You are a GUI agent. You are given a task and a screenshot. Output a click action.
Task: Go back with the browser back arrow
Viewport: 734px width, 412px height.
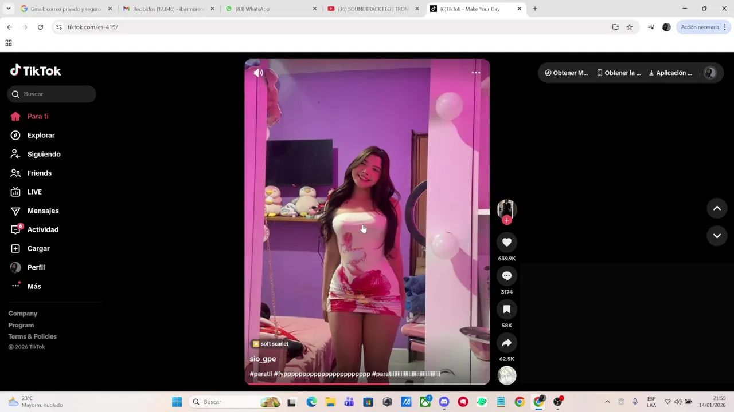pos(9,27)
